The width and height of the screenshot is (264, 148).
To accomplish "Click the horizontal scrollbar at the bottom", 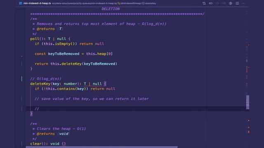I will pyautogui.click(x=102, y=147).
